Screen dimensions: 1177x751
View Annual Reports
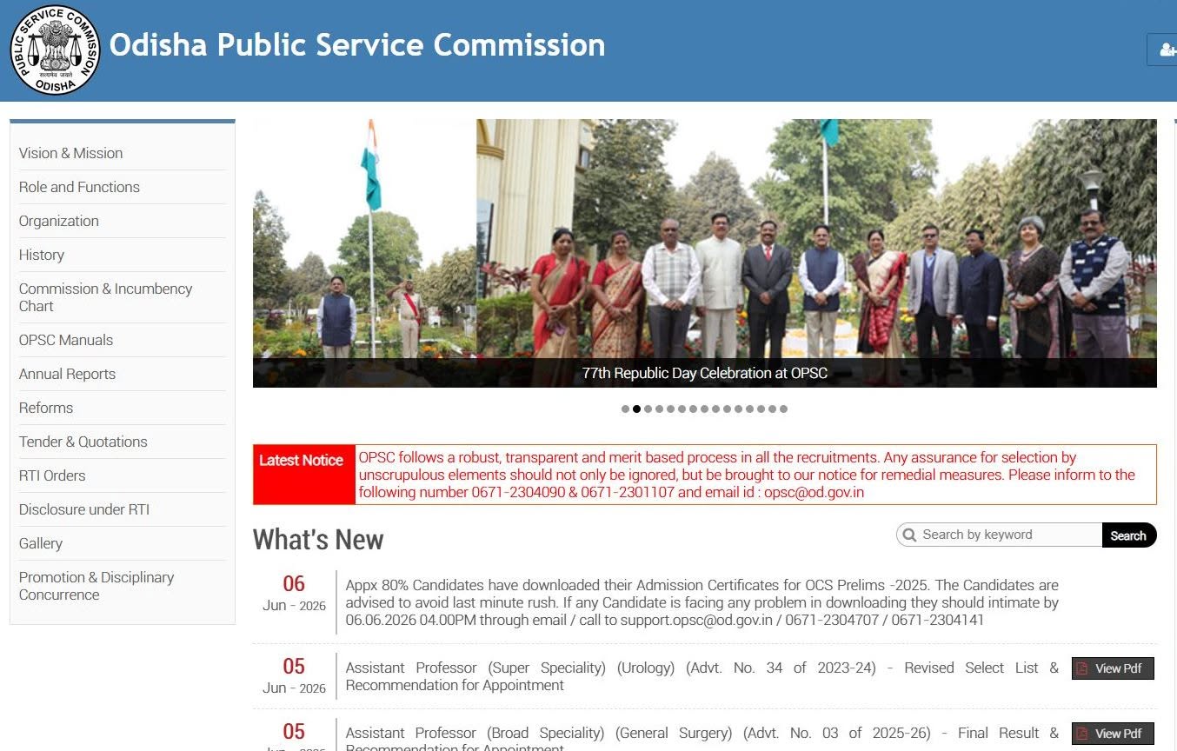coord(67,374)
